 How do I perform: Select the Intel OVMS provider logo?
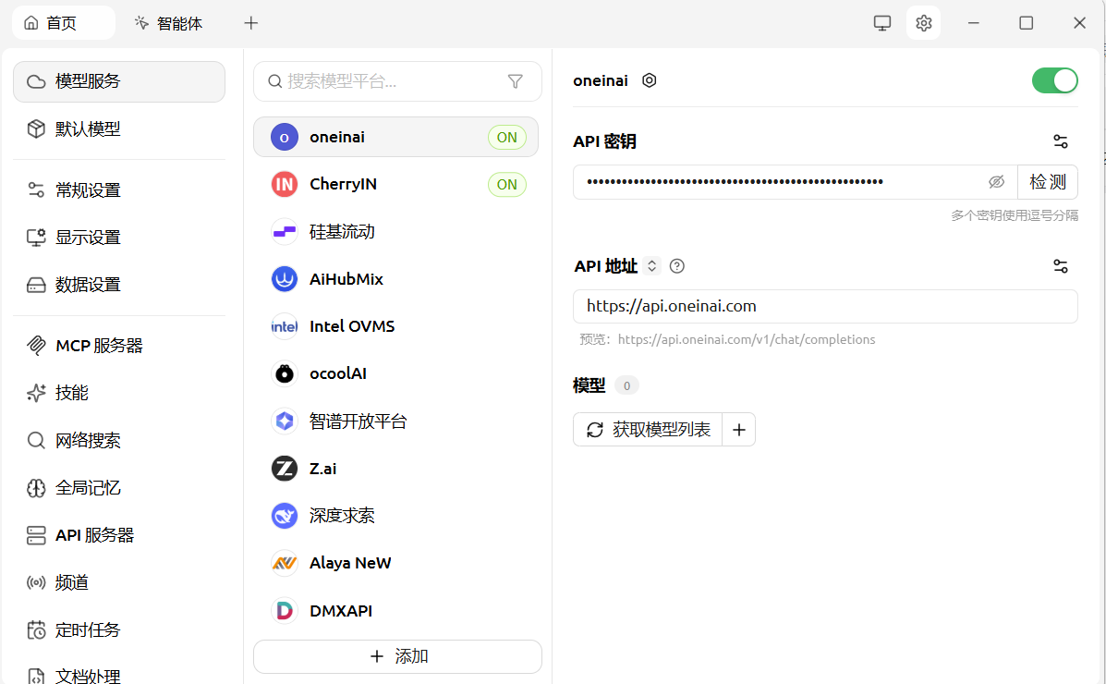point(285,326)
